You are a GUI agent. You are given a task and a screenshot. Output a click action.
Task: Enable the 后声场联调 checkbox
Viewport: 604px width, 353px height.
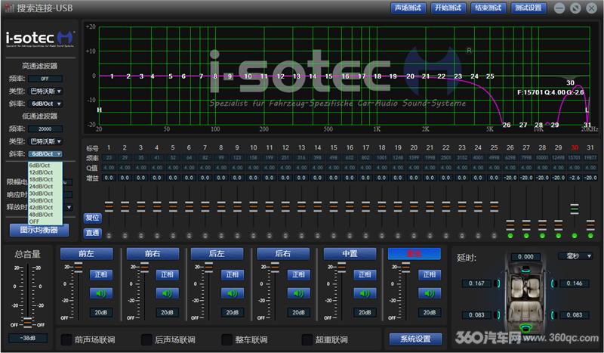[x=146, y=339]
